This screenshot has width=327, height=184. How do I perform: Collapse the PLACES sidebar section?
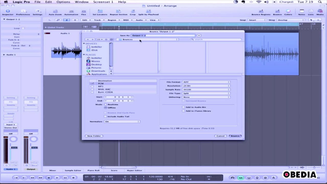point(84,55)
